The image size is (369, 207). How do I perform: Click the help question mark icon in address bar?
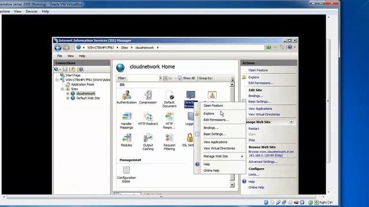(x=289, y=47)
